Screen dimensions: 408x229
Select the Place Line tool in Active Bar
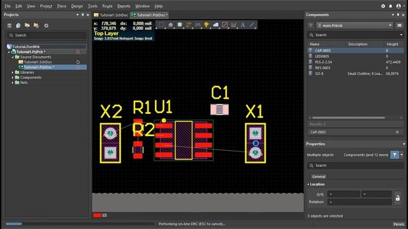252,25
